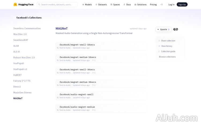This screenshot has height=125, width=201.
Task: Click the Share collection icon
Action: click(x=159, y=41)
